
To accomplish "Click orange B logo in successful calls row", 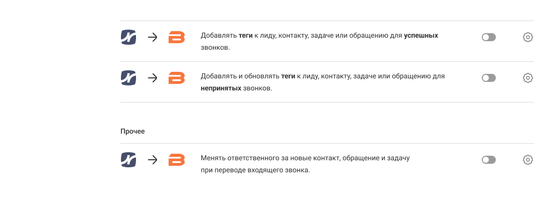I will tap(177, 37).
